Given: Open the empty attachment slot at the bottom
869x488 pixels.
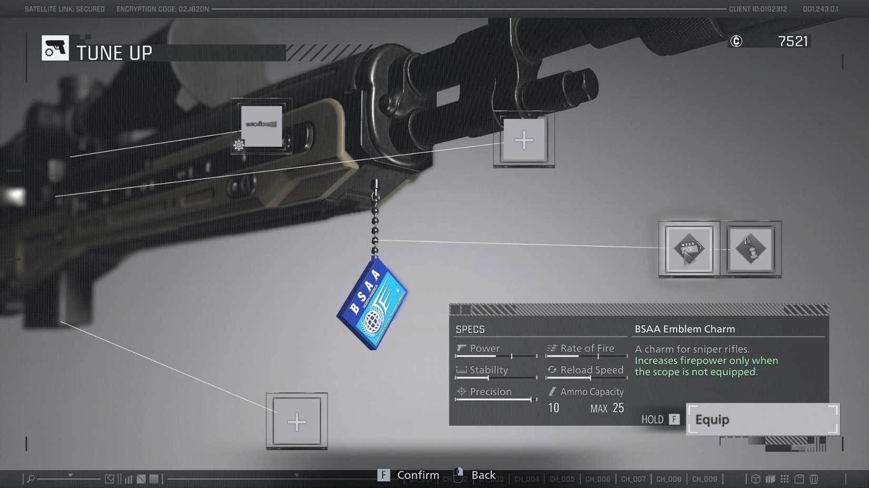Looking at the screenshot, I should pos(297,422).
